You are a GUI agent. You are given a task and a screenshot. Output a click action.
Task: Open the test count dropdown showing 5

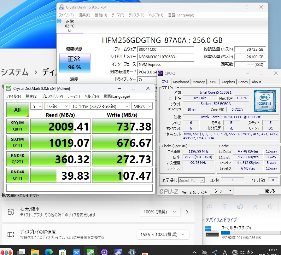36,106
